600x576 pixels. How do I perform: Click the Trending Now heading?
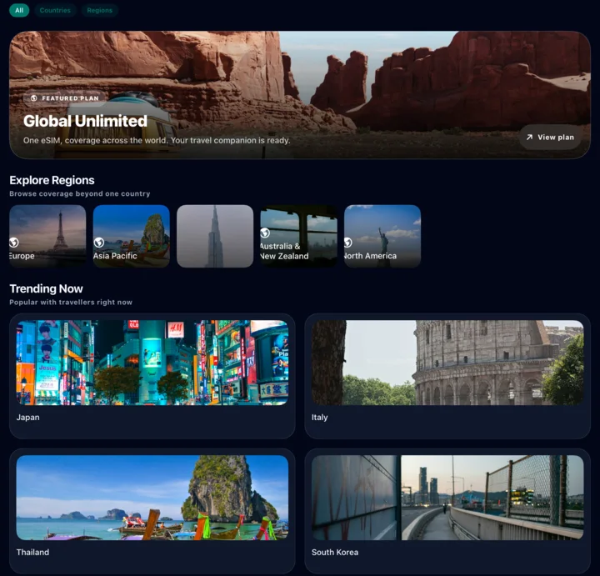[x=47, y=288]
